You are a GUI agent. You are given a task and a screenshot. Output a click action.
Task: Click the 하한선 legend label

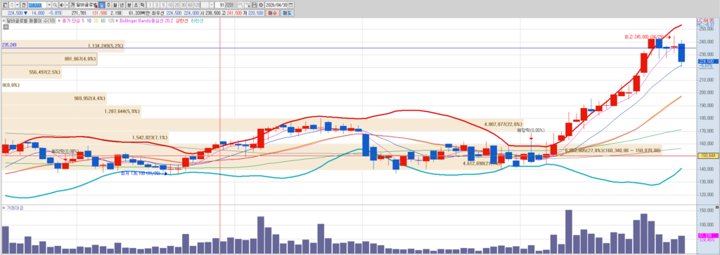click(x=197, y=20)
